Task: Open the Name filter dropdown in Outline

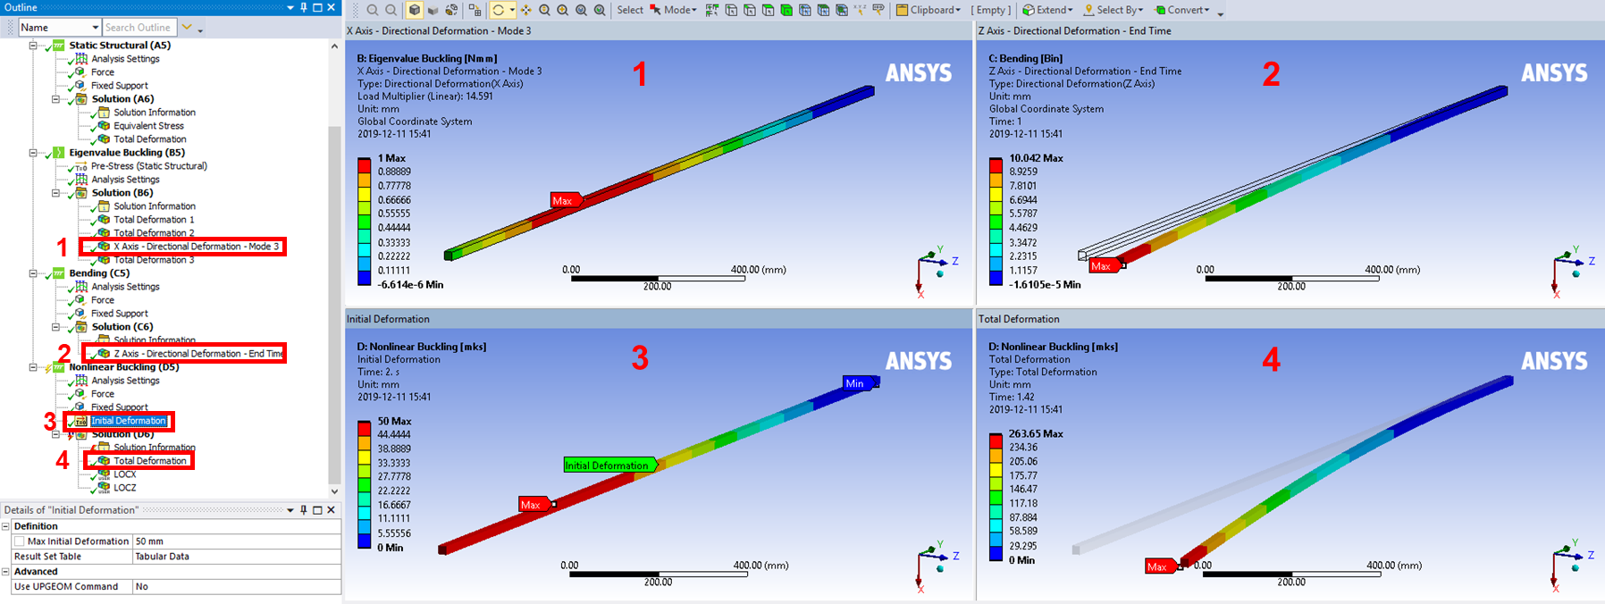Action: coord(95,28)
